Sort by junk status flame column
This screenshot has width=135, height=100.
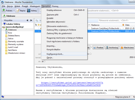[x=123, y=25]
